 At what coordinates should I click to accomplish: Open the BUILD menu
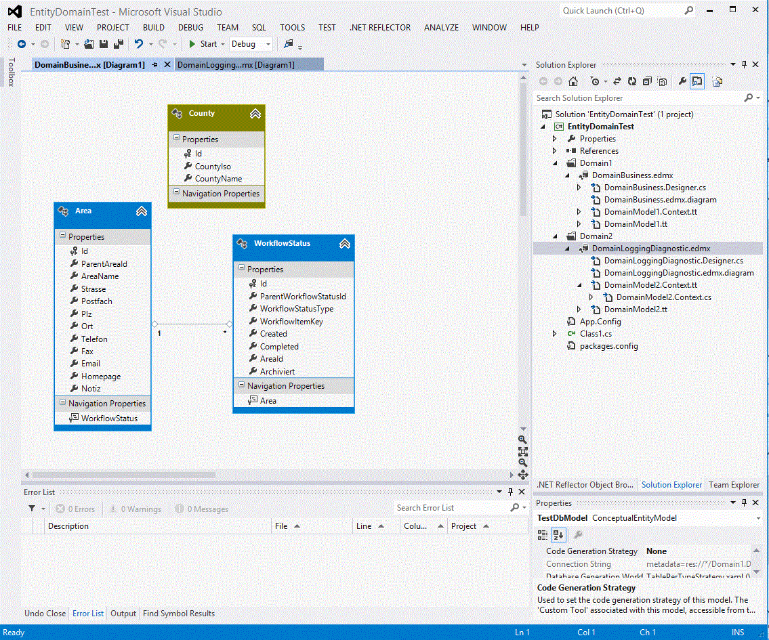(153, 28)
